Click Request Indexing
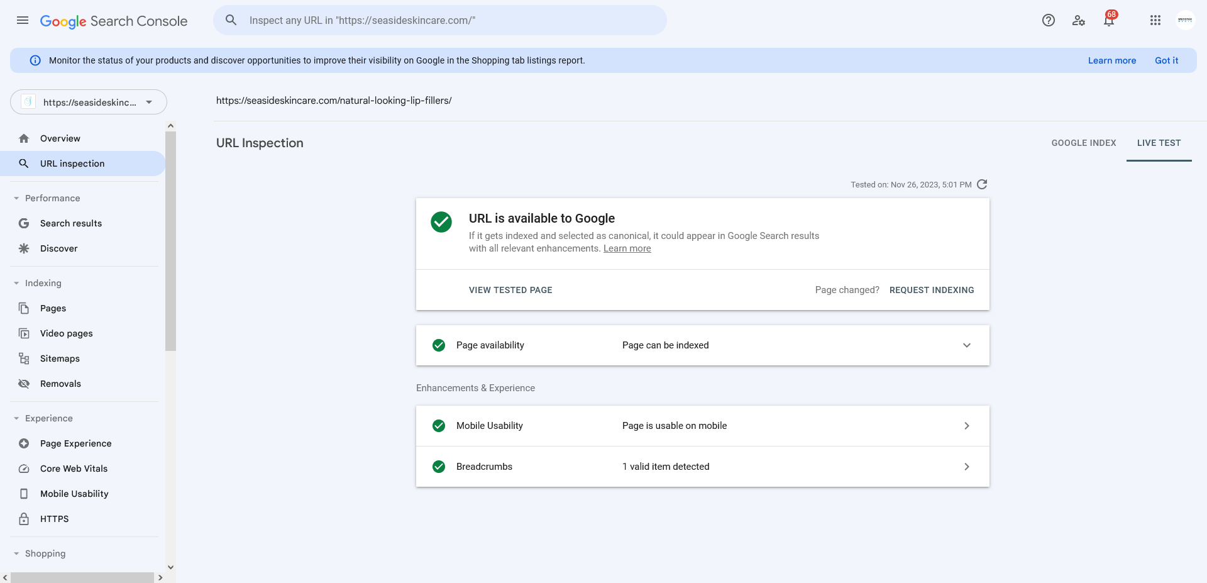This screenshot has width=1207, height=583. 932,290
